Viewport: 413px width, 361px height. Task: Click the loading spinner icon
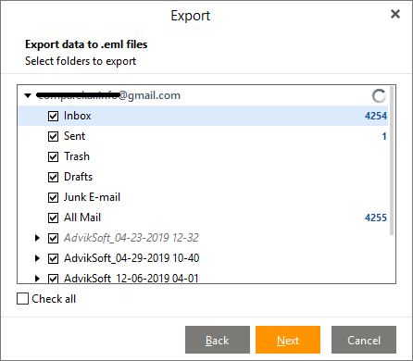(379, 96)
